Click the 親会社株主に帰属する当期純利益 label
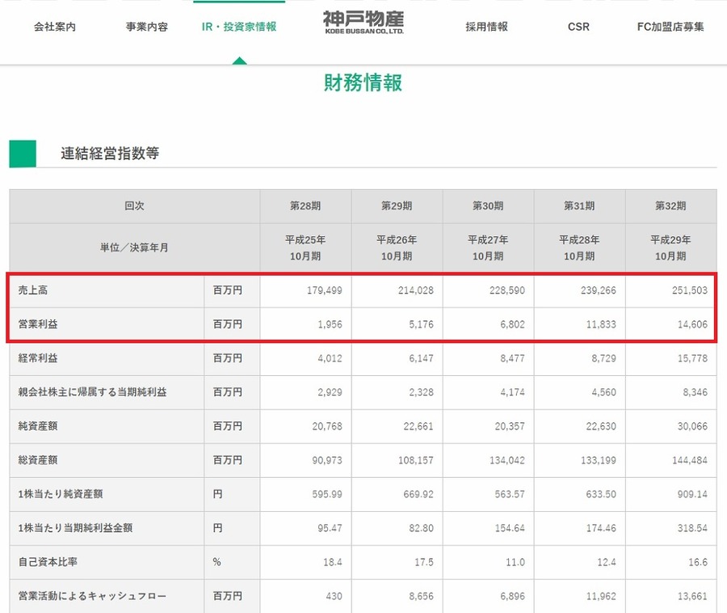The width and height of the screenshot is (727, 613). click(x=92, y=392)
